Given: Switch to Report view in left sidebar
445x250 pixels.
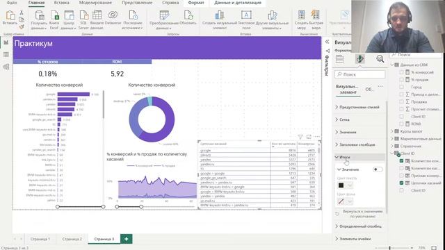Looking at the screenshot, I should 6,43.
